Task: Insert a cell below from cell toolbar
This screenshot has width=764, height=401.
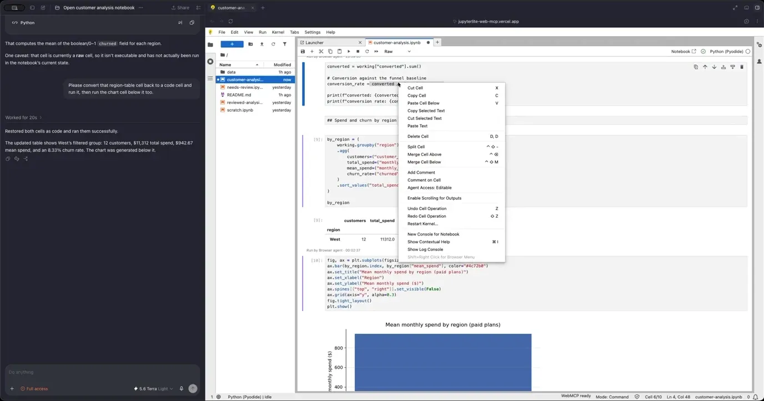Action: 732,67
